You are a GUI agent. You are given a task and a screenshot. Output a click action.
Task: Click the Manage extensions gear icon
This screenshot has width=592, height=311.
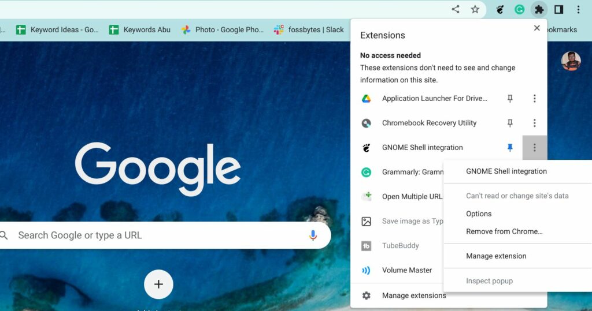(x=366, y=295)
